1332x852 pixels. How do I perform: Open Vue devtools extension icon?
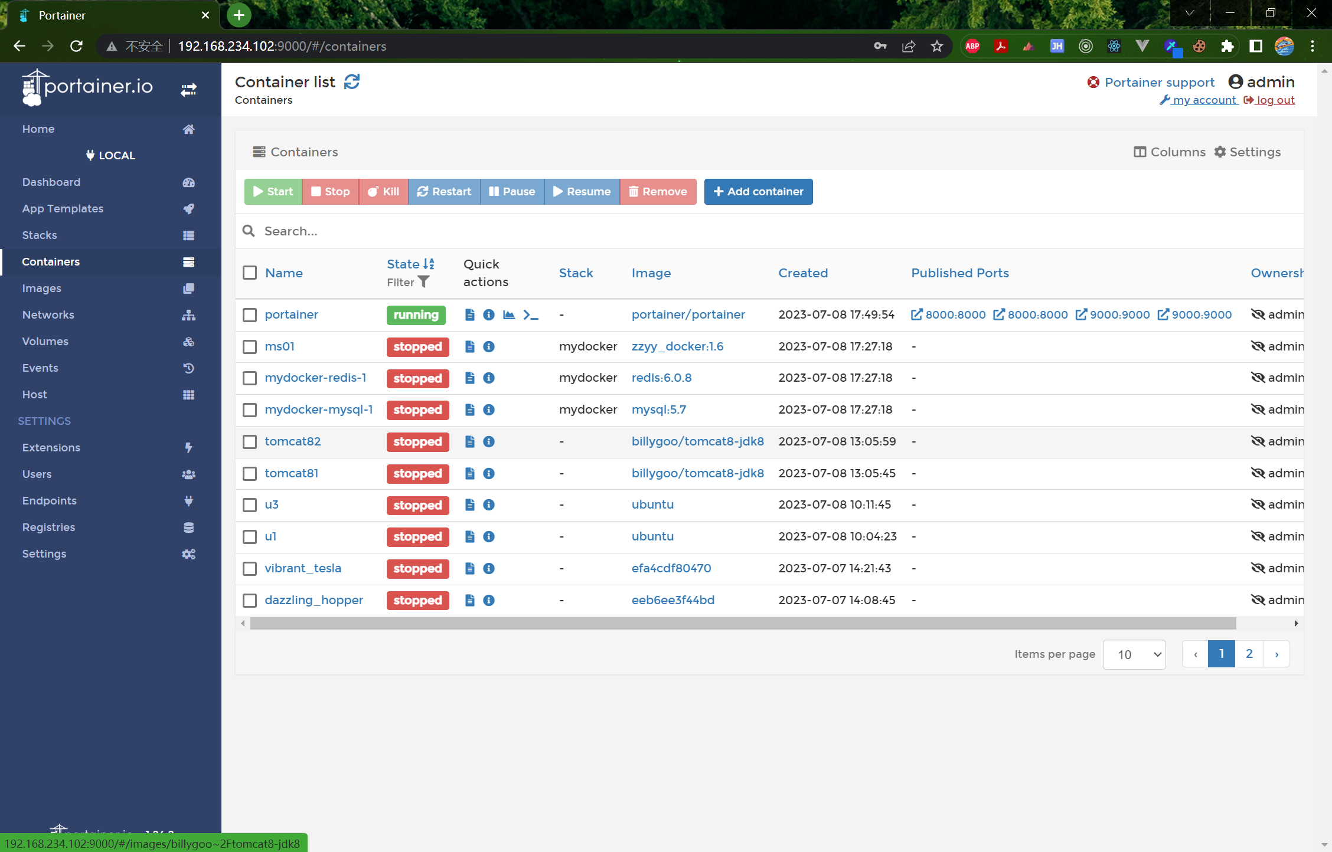(1142, 46)
